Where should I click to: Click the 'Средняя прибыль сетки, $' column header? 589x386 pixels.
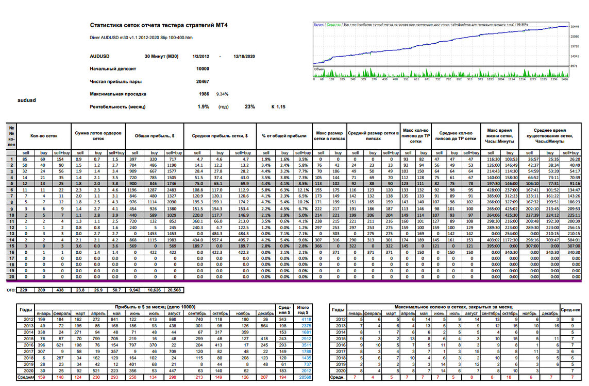(220, 136)
